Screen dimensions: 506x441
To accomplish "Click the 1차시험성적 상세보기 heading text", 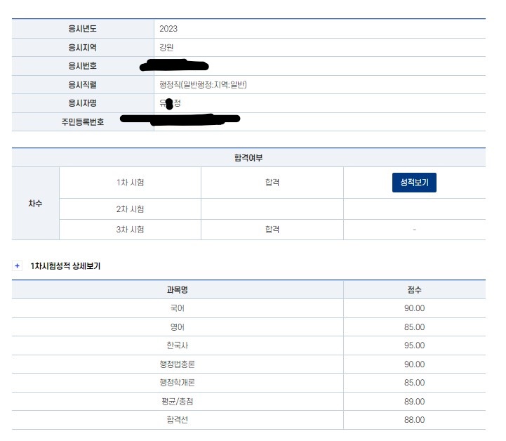I will click(x=65, y=266).
